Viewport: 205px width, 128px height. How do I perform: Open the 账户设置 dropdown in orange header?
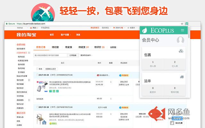66,35
